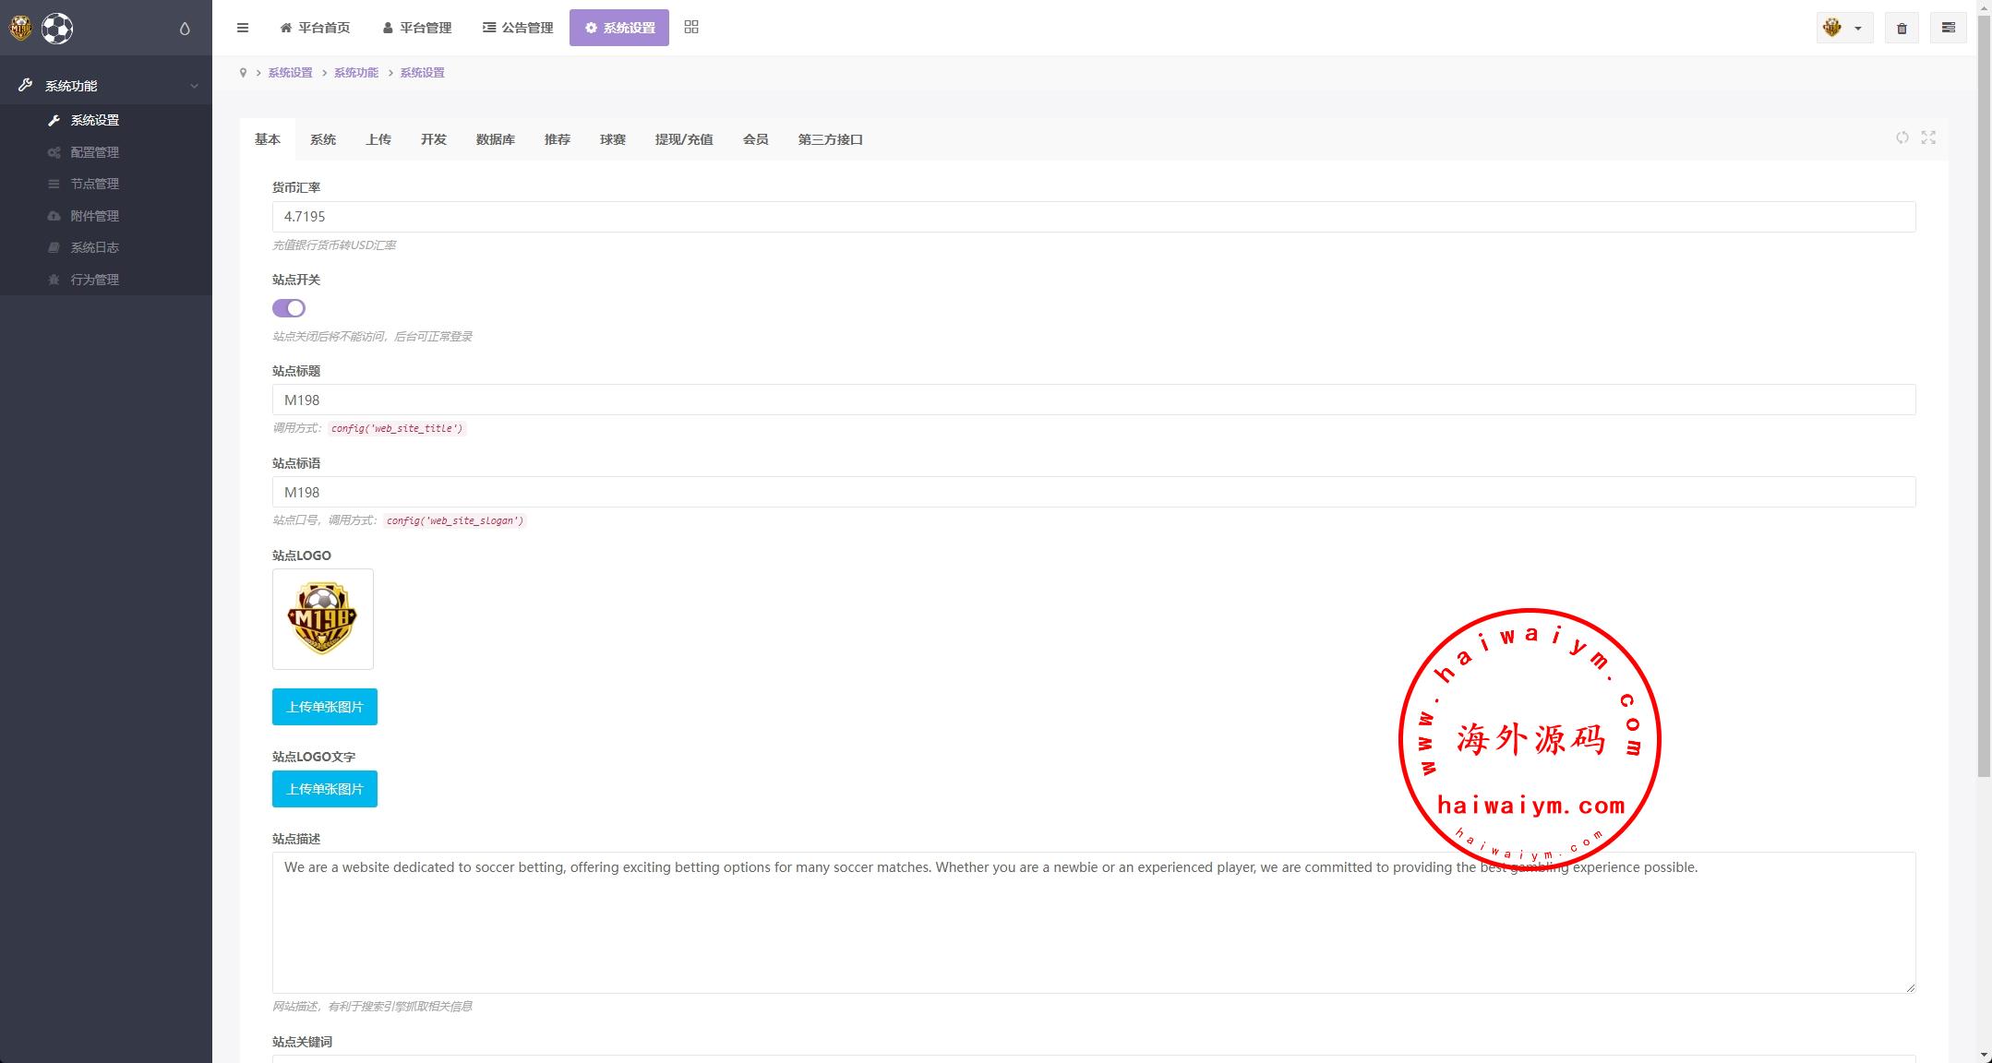Click the M198 site logo thumbnail
This screenshot has height=1063, width=1992.
[322, 618]
